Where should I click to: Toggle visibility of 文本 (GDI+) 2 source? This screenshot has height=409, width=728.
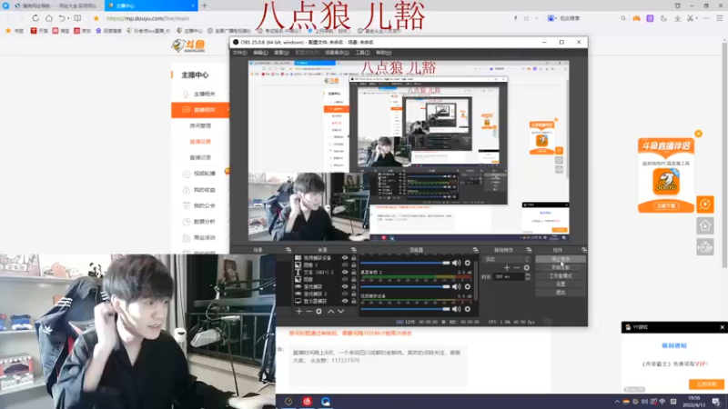pos(345,272)
